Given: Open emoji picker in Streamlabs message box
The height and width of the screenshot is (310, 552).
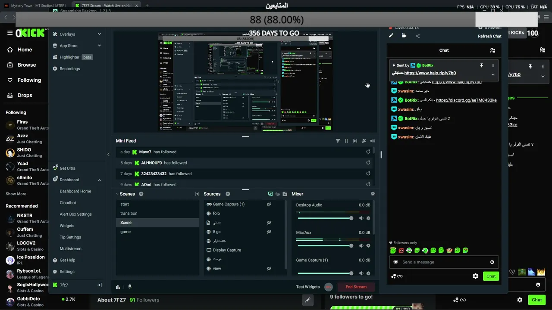Looking at the screenshot, I should point(492,262).
